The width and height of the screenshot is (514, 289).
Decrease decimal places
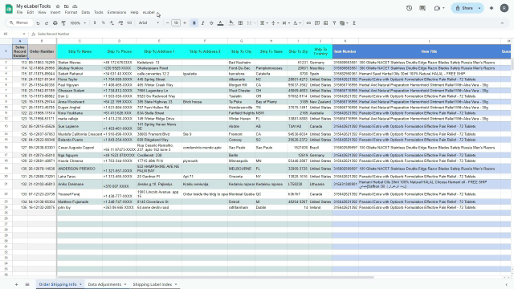click(x=112, y=23)
